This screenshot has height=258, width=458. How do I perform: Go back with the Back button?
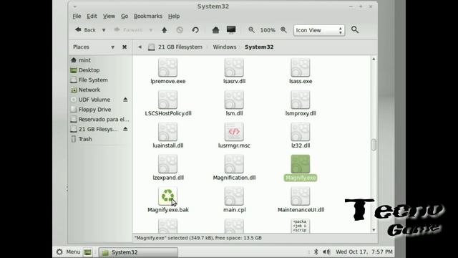[x=85, y=30]
